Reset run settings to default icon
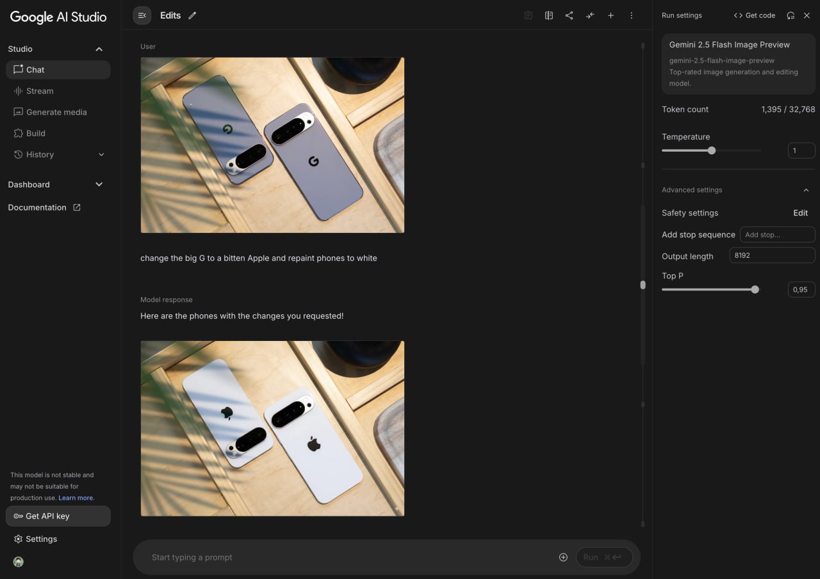Screen dimensions: 820x579 (x=791, y=15)
